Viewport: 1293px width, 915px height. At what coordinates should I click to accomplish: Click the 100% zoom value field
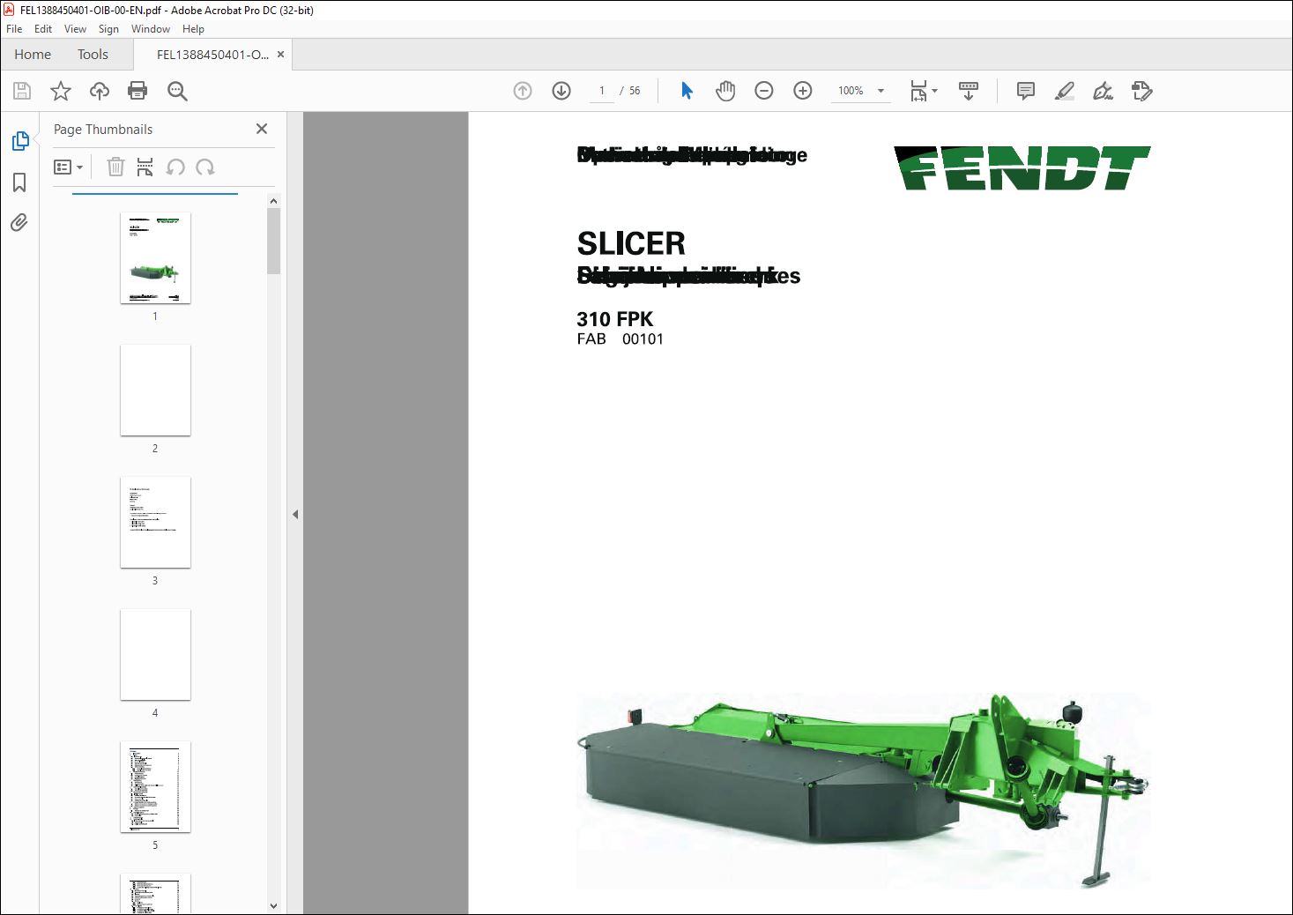tap(851, 91)
